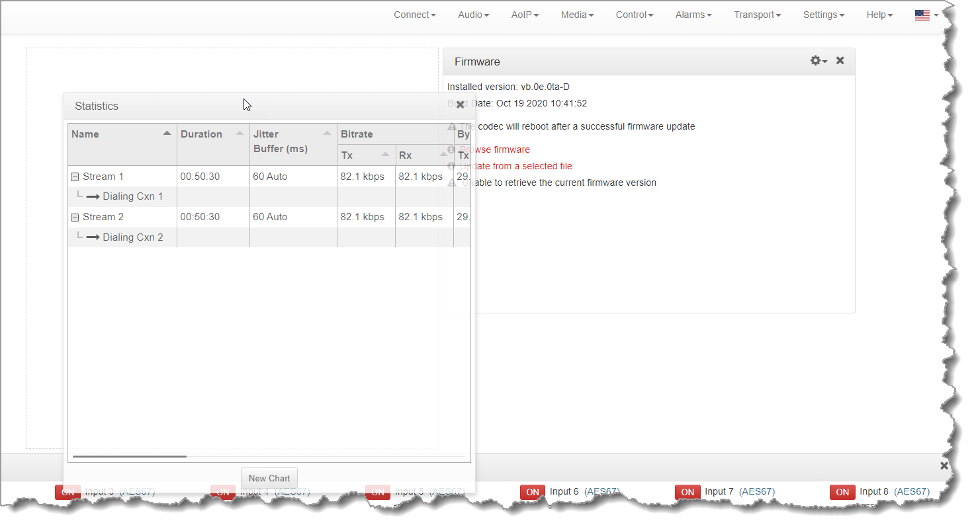Toggle ON button for Input 6

tap(532, 492)
